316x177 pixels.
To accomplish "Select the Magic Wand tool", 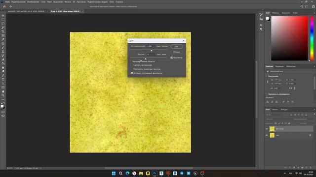I will (x=3, y=28).
